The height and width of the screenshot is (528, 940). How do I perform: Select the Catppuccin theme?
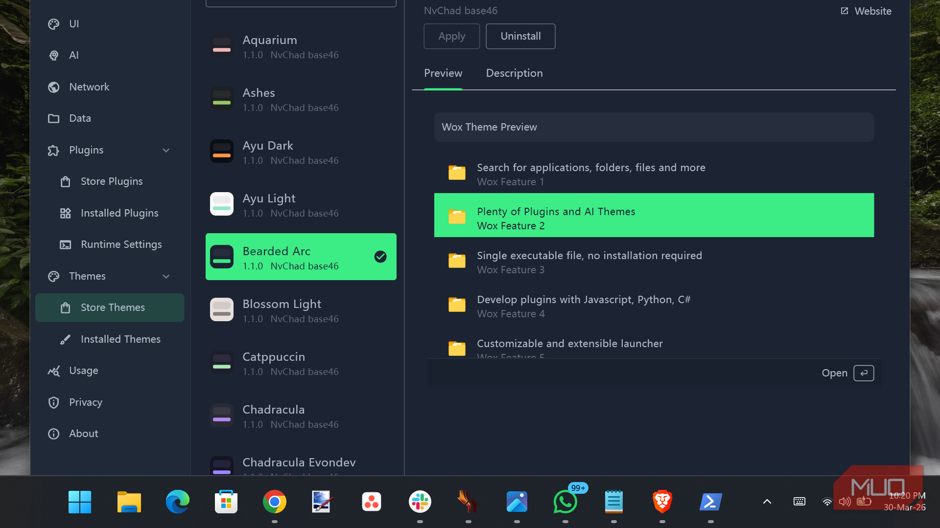pyautogui.click(x=301, y=363)
